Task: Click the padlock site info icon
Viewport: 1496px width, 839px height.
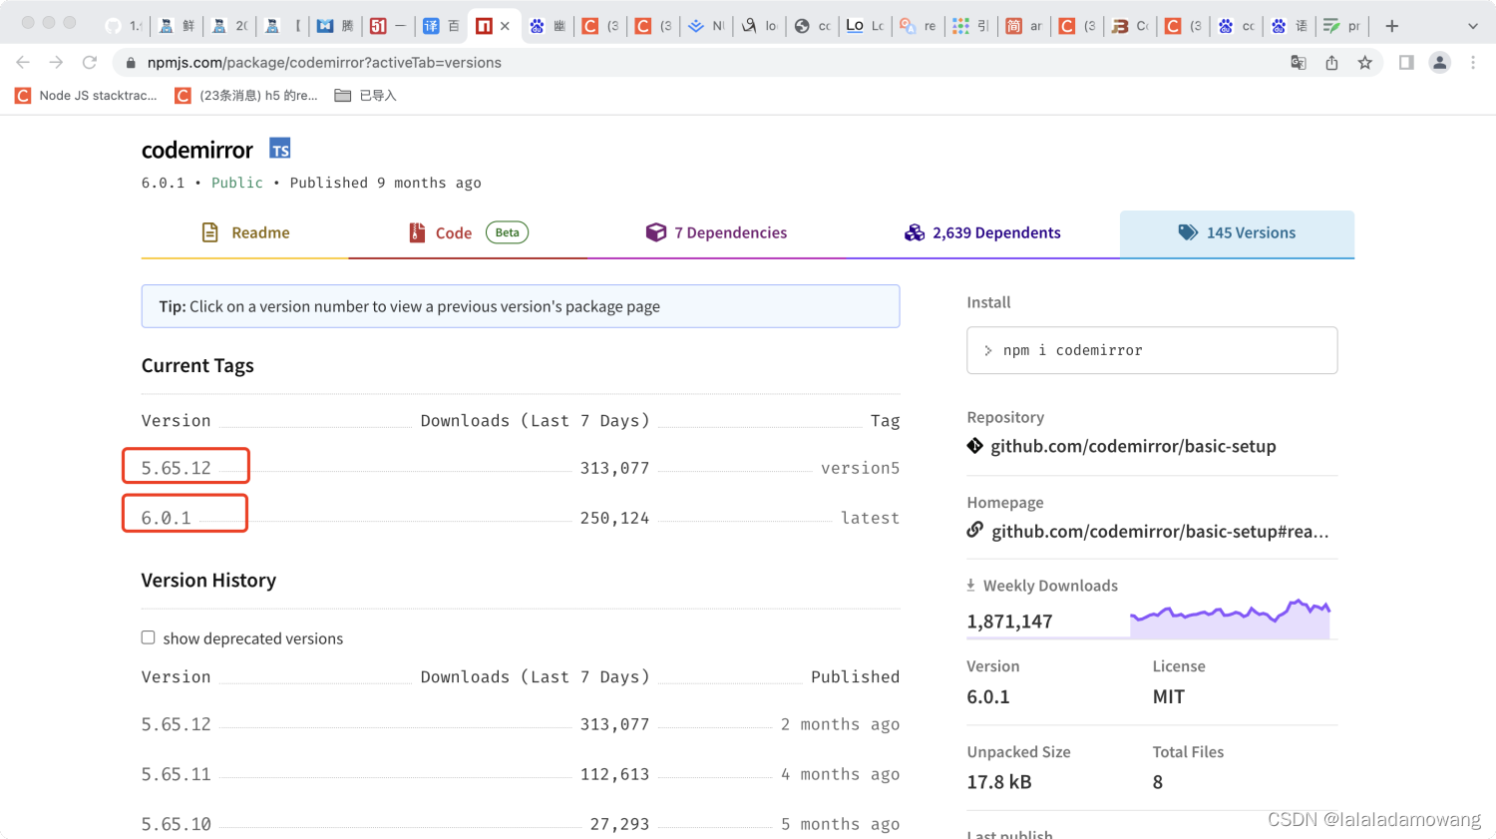Action: (x=131, y=63)
